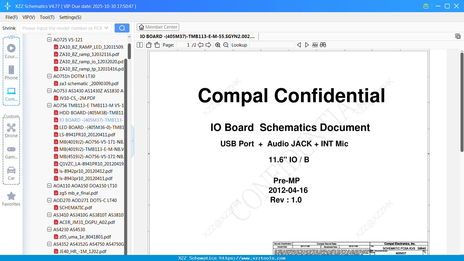Click the XZZ Schematics logo icon
The width and height of the screenshot is (464, 261).
(8, 6)
